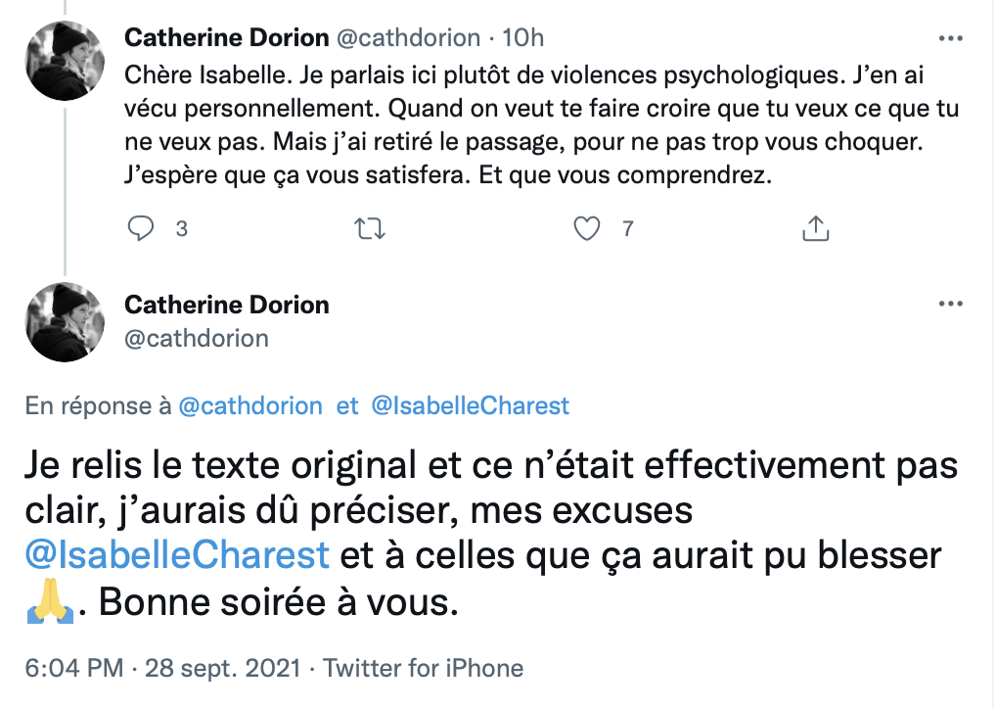
Task: Open the top Catherine Dorion profile picture
Action: tap(65, 61)
